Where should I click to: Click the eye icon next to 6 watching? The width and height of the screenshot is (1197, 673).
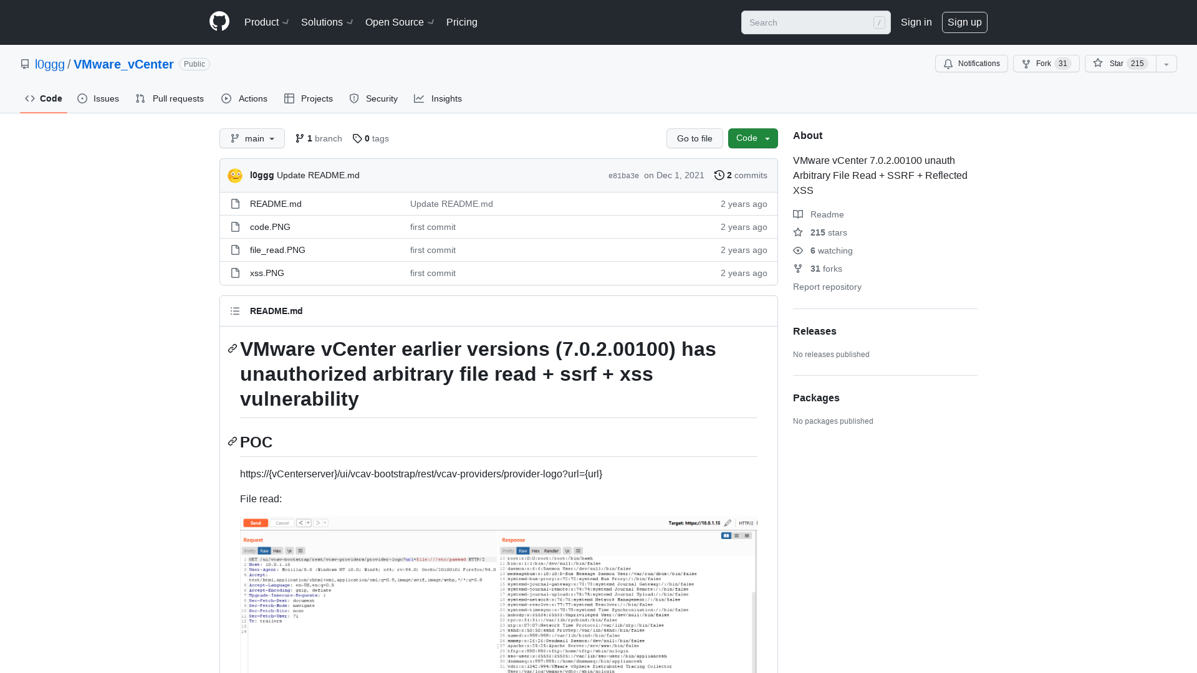click(798, 251)
